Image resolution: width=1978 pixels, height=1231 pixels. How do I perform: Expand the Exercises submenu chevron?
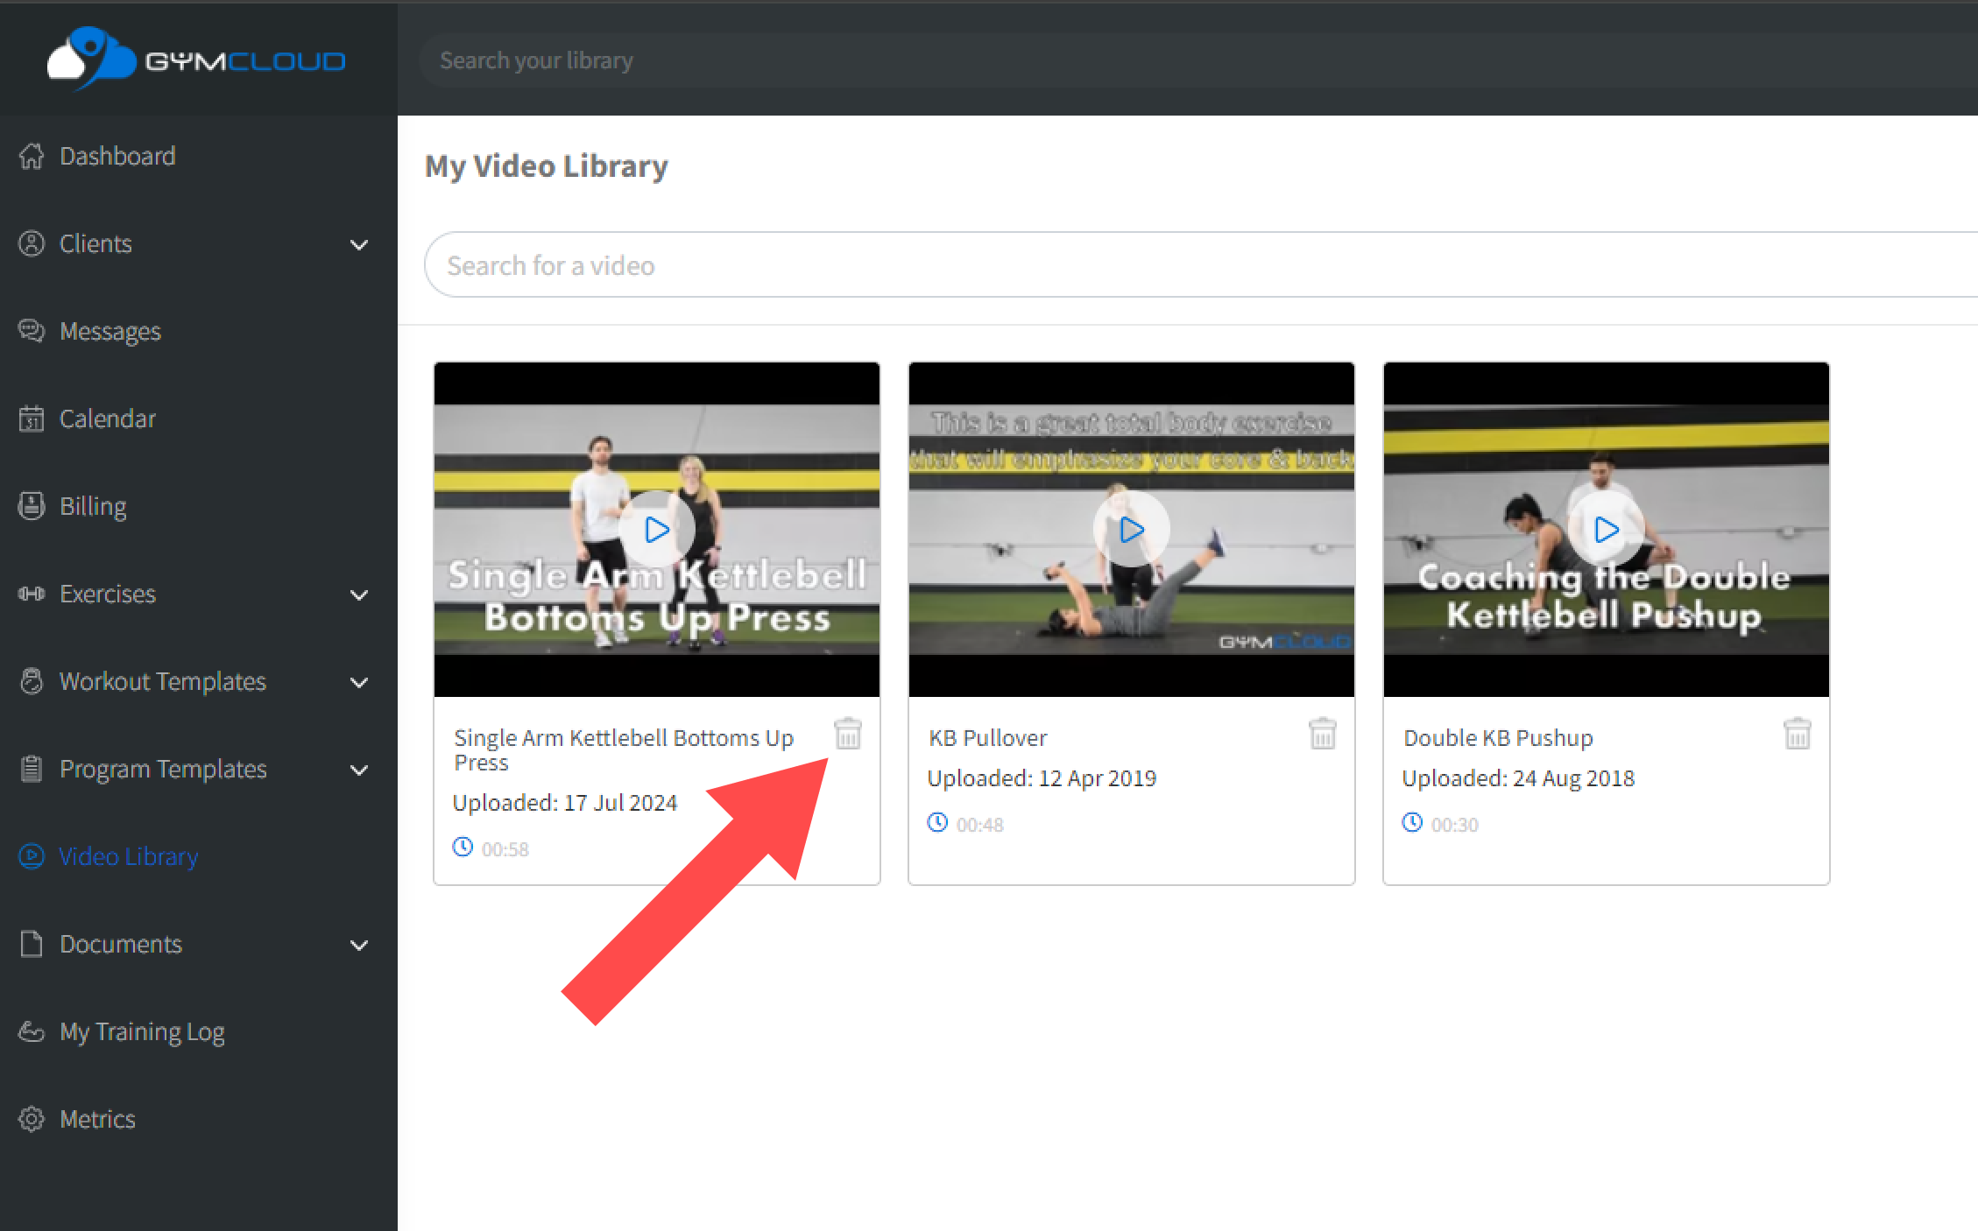click(x=359, y=594)
